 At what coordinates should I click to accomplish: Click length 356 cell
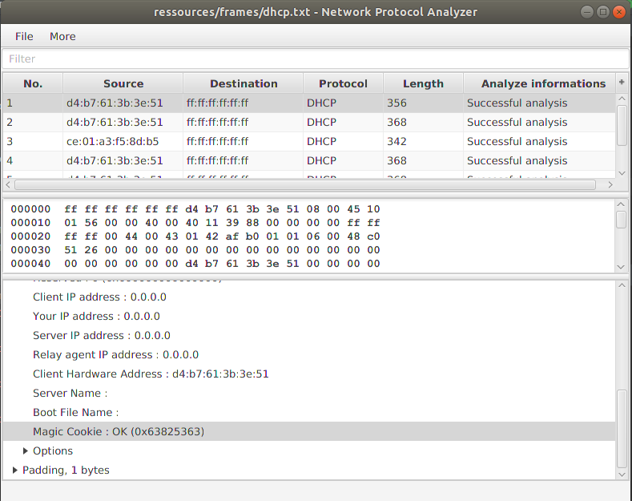(423, 103)
